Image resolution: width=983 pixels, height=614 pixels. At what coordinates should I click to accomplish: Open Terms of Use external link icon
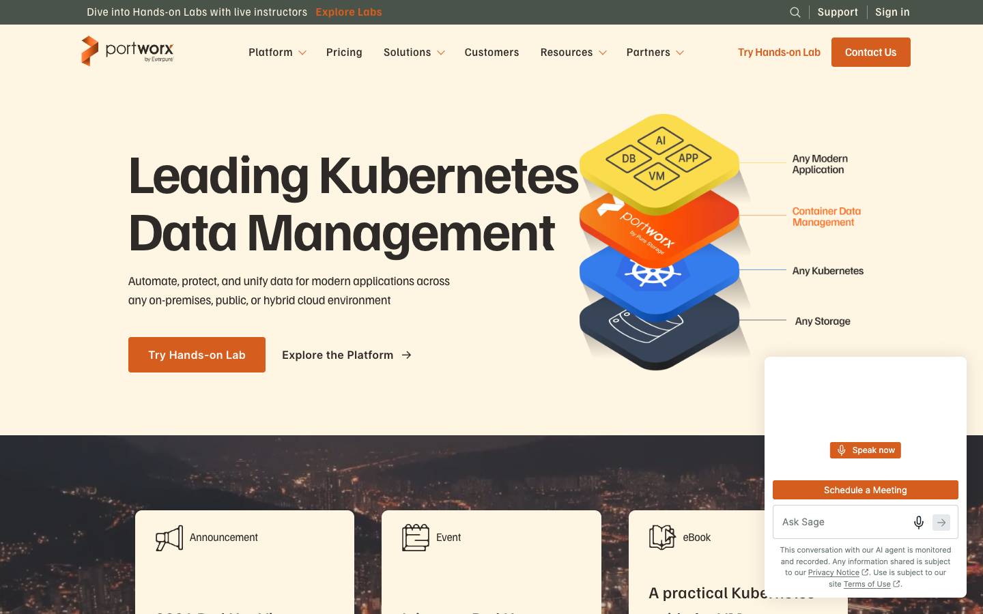[x=896, y=584]
